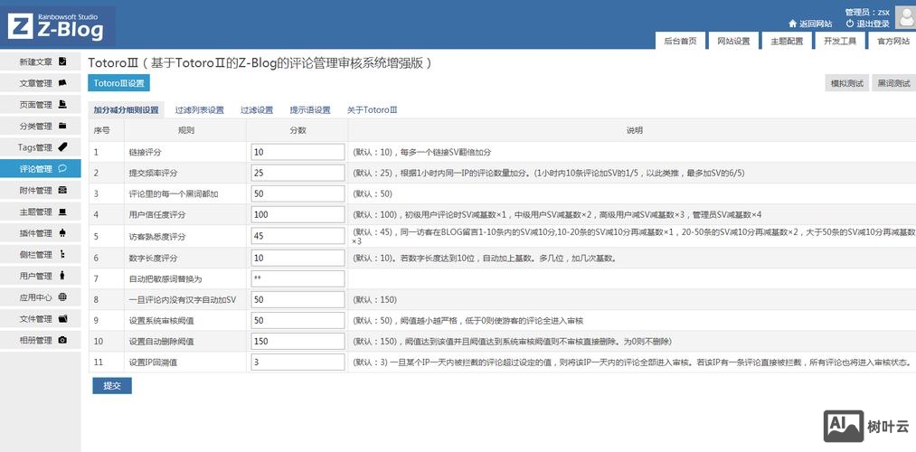Open the 网站设置 top tab
The width and height of the screenshot is (916, 452).
pyautogui.click(x=733, y=41)
